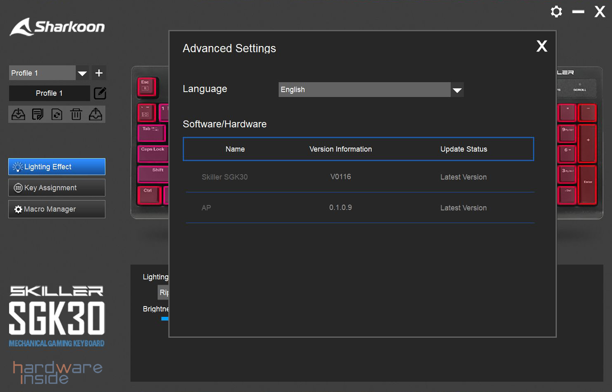
Task: Click the Sharkoon logo
Action: (x=57, y=27)
